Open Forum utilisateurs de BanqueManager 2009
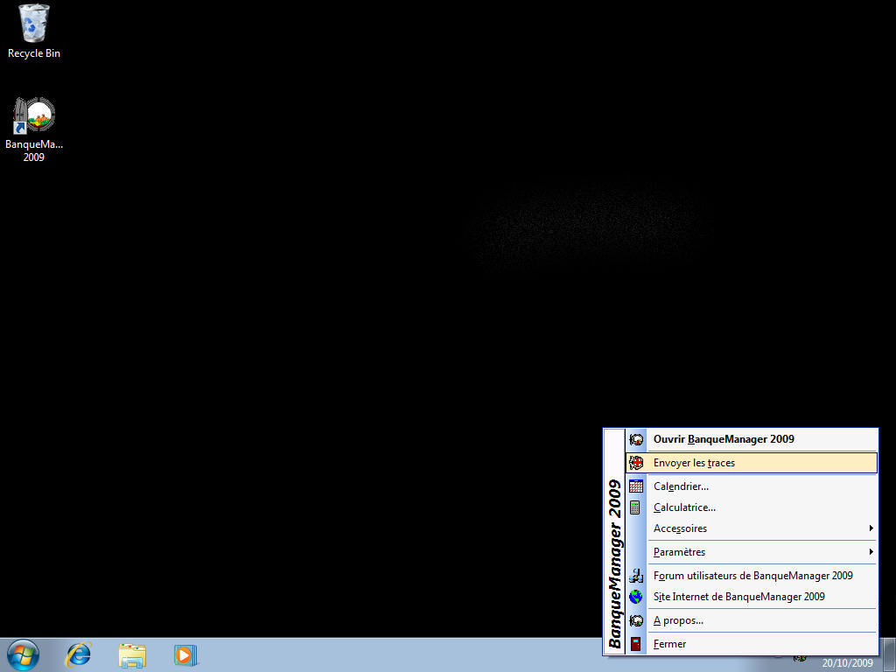896x672 pixels. tap(752, 576)
